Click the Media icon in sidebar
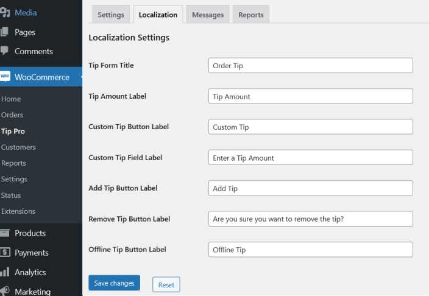429x296 pixels. [5, 12]
